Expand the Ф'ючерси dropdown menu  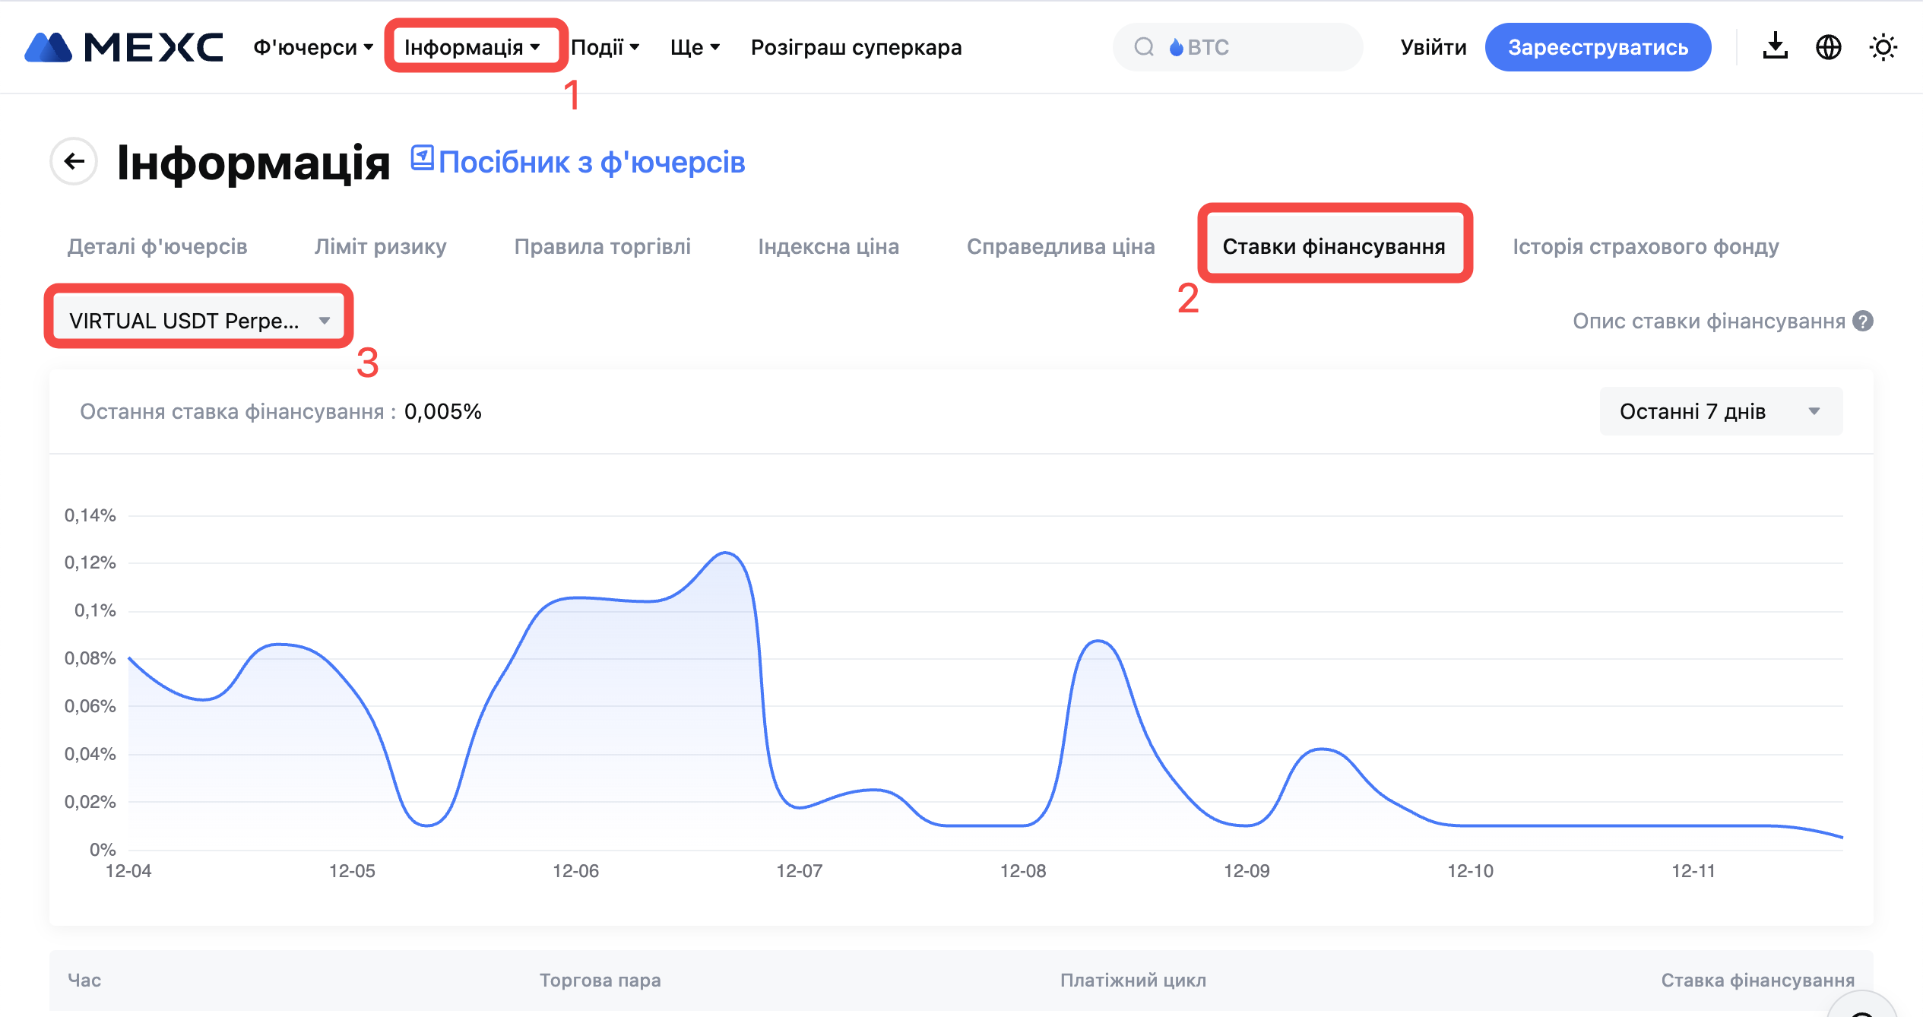click(x=313, y=47)
